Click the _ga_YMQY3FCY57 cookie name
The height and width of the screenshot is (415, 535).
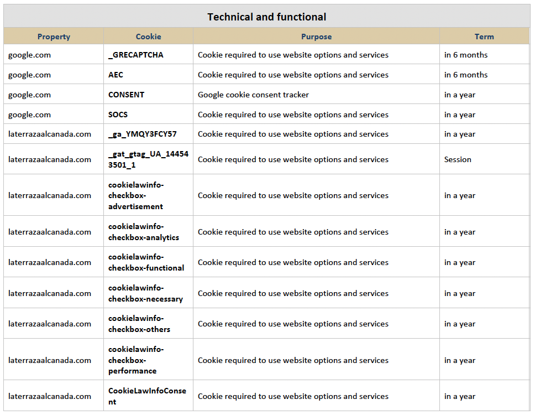pos(142,134)
